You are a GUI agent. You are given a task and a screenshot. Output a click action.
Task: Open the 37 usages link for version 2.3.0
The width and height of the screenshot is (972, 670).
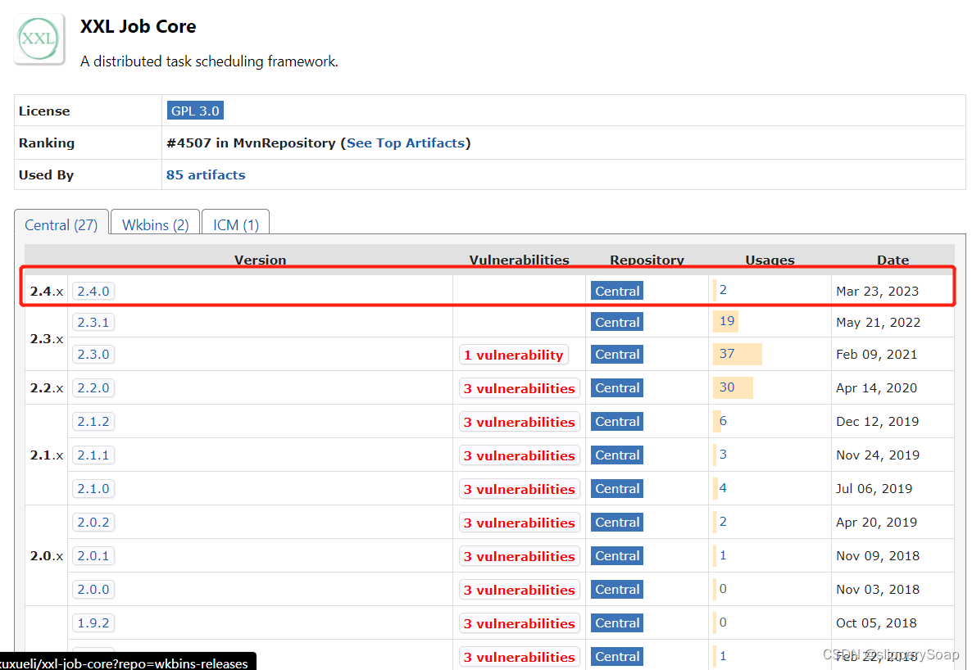727,354
